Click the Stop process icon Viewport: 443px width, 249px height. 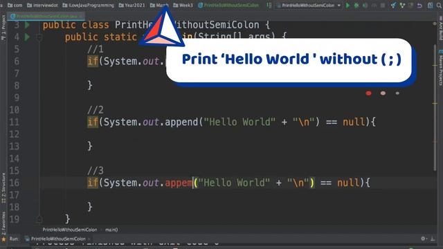coord(383,6)
